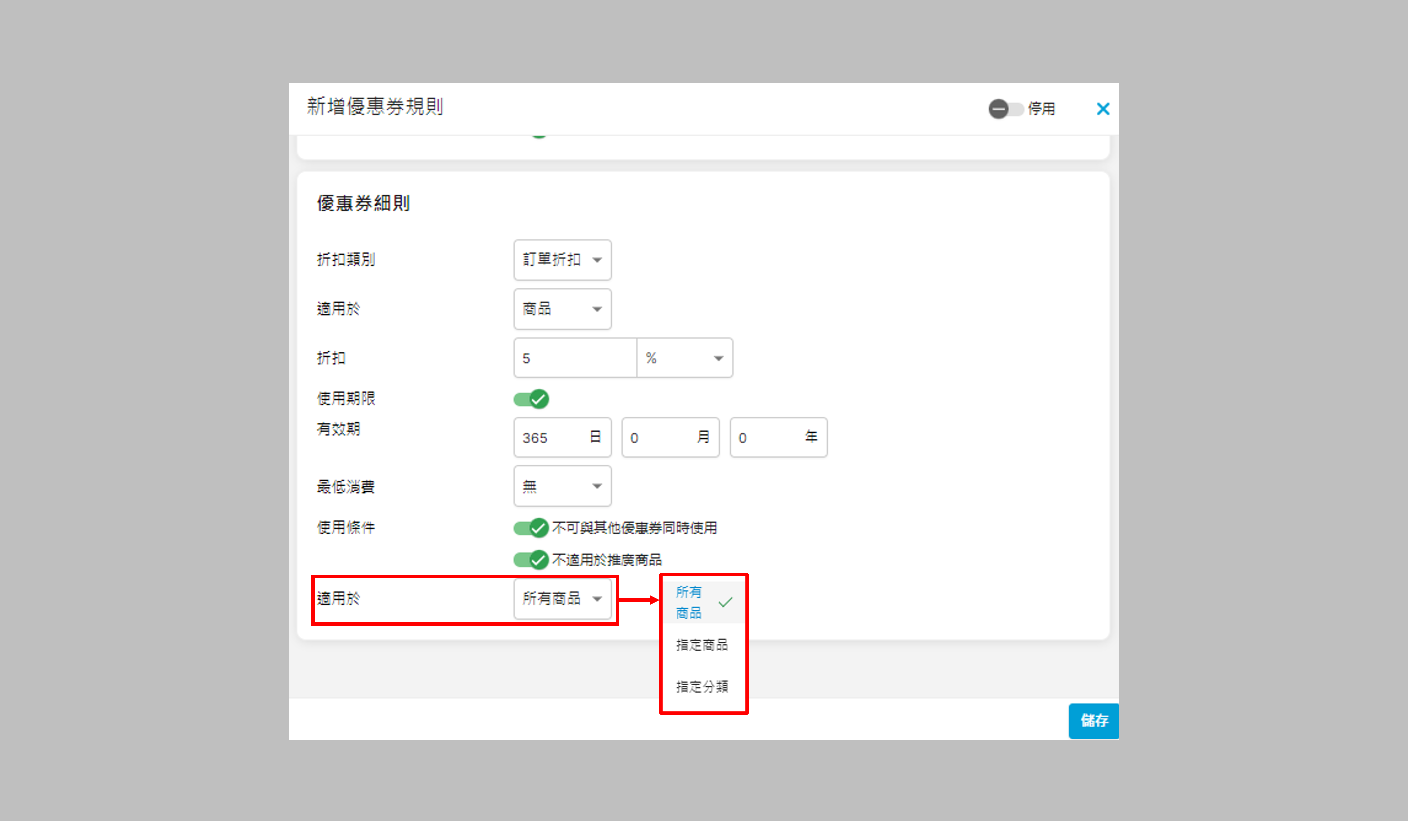Close the 新增優惠券規則 dialog with the X icon
1408x821 pixels.
[1102, 109]
